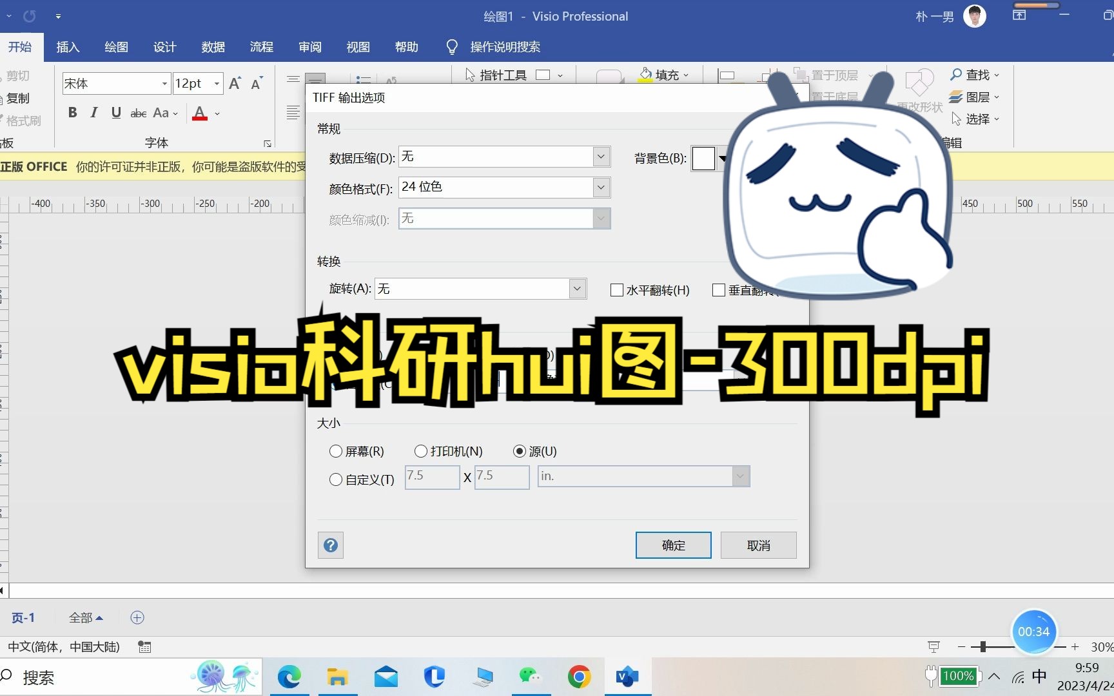This screenshot has width=1114, height=696.
Task: Increase font size with the large A
Action: click(x=235, y=83)
